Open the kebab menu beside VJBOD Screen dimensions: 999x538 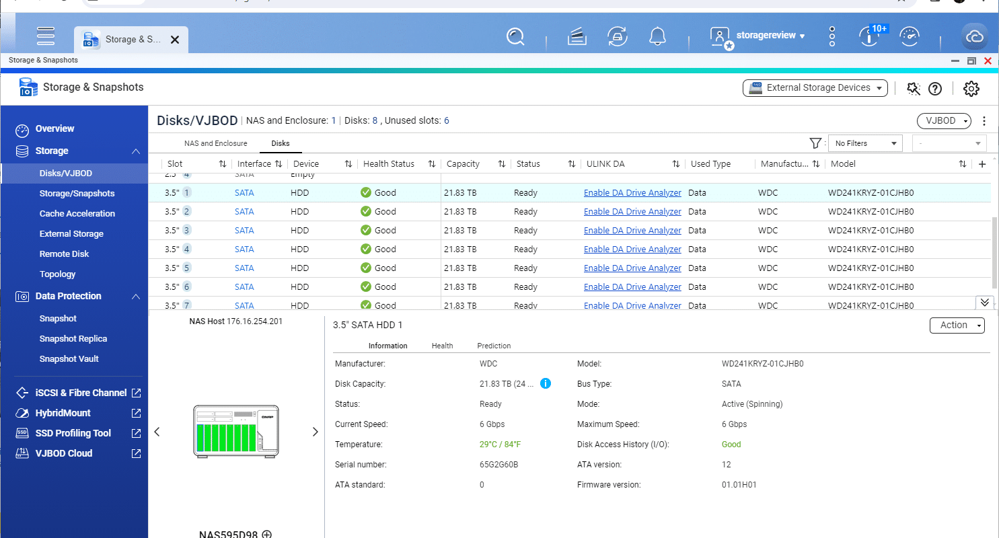tap(984, 121)
